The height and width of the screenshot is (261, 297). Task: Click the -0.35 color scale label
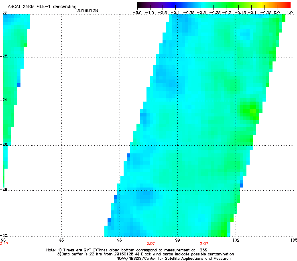[189, 13]
